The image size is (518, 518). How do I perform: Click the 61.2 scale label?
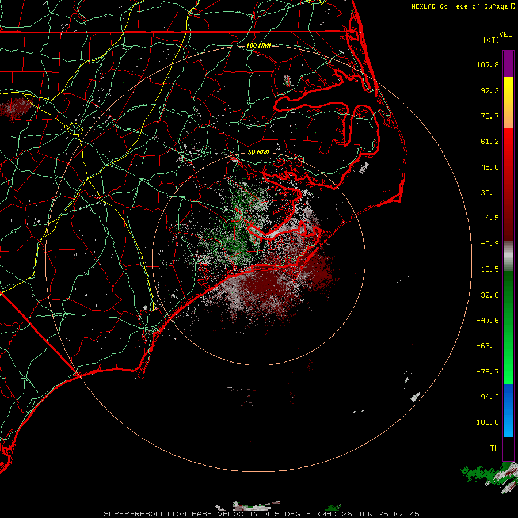(490, 142)
